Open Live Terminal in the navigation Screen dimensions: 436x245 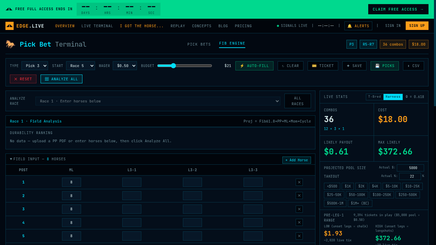point(97,26)
